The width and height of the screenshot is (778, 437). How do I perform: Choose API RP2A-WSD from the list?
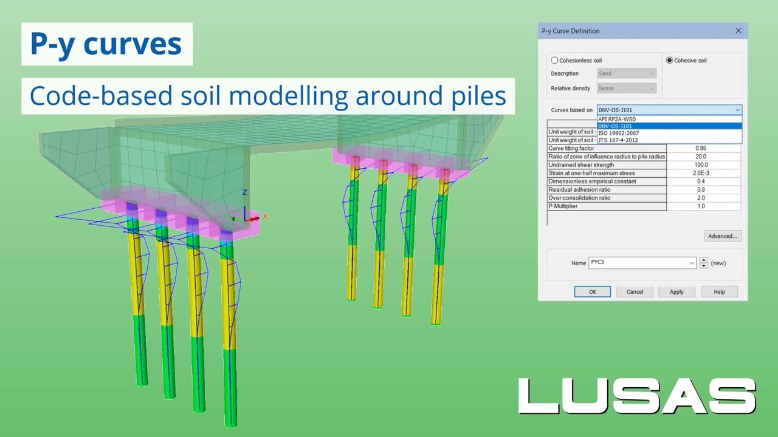[x=669, y=119]
